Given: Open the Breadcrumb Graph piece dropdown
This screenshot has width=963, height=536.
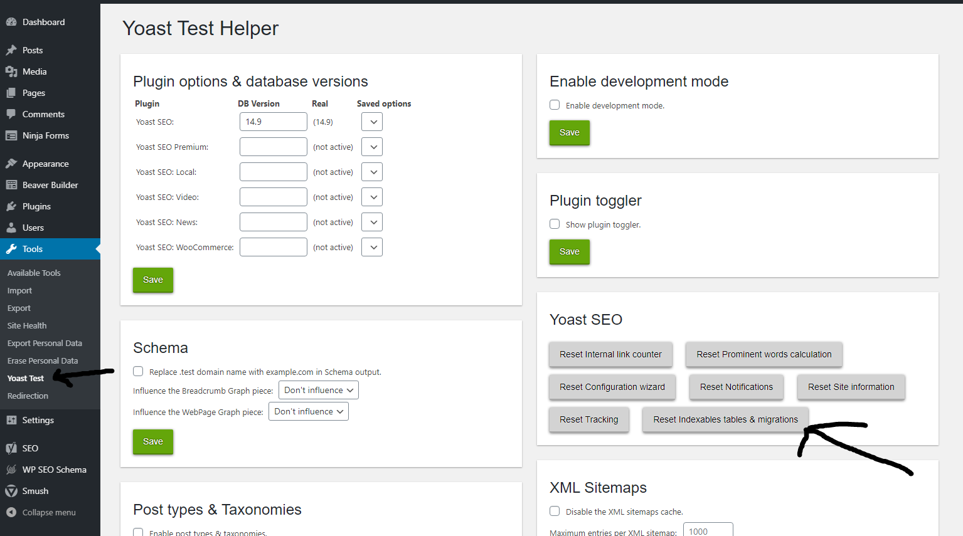Looking at the screenshot, I should coord(319,390).
